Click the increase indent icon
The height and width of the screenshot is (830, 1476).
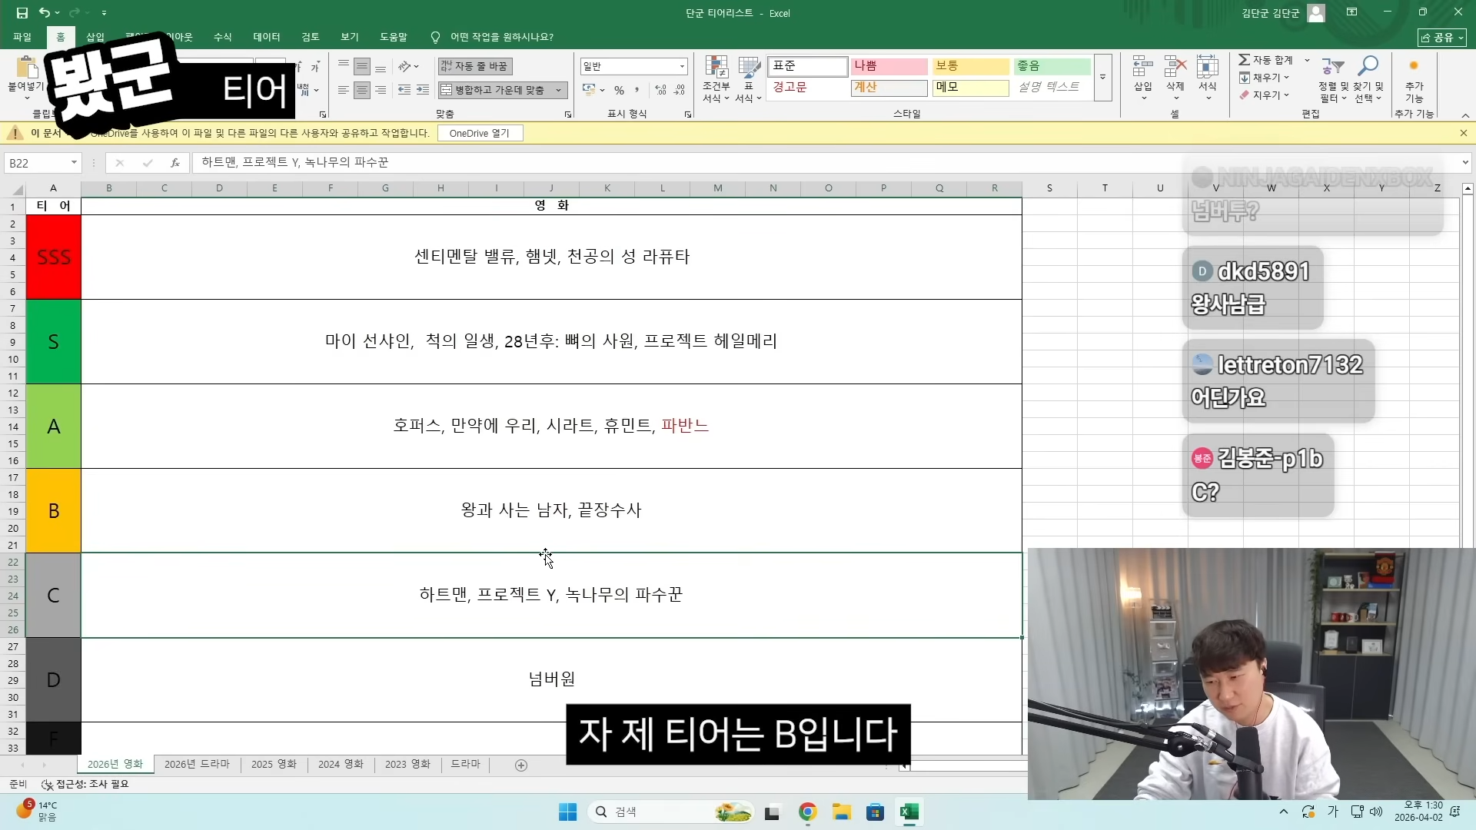click(423, 91)
